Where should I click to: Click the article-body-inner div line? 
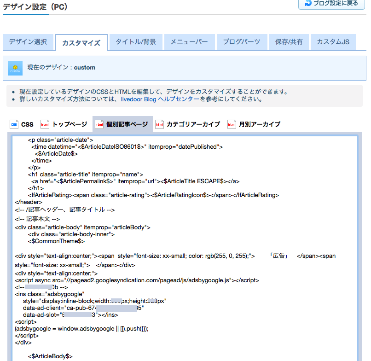pyautogui.click(x=71, y=234)
